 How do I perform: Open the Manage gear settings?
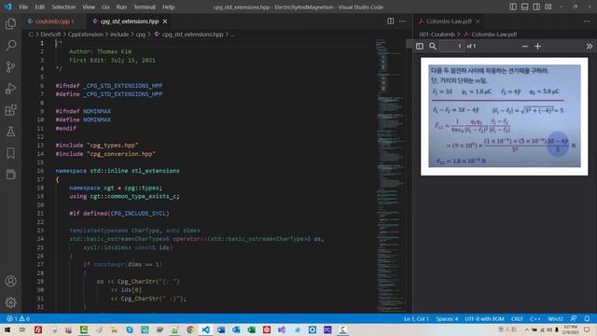10,302
